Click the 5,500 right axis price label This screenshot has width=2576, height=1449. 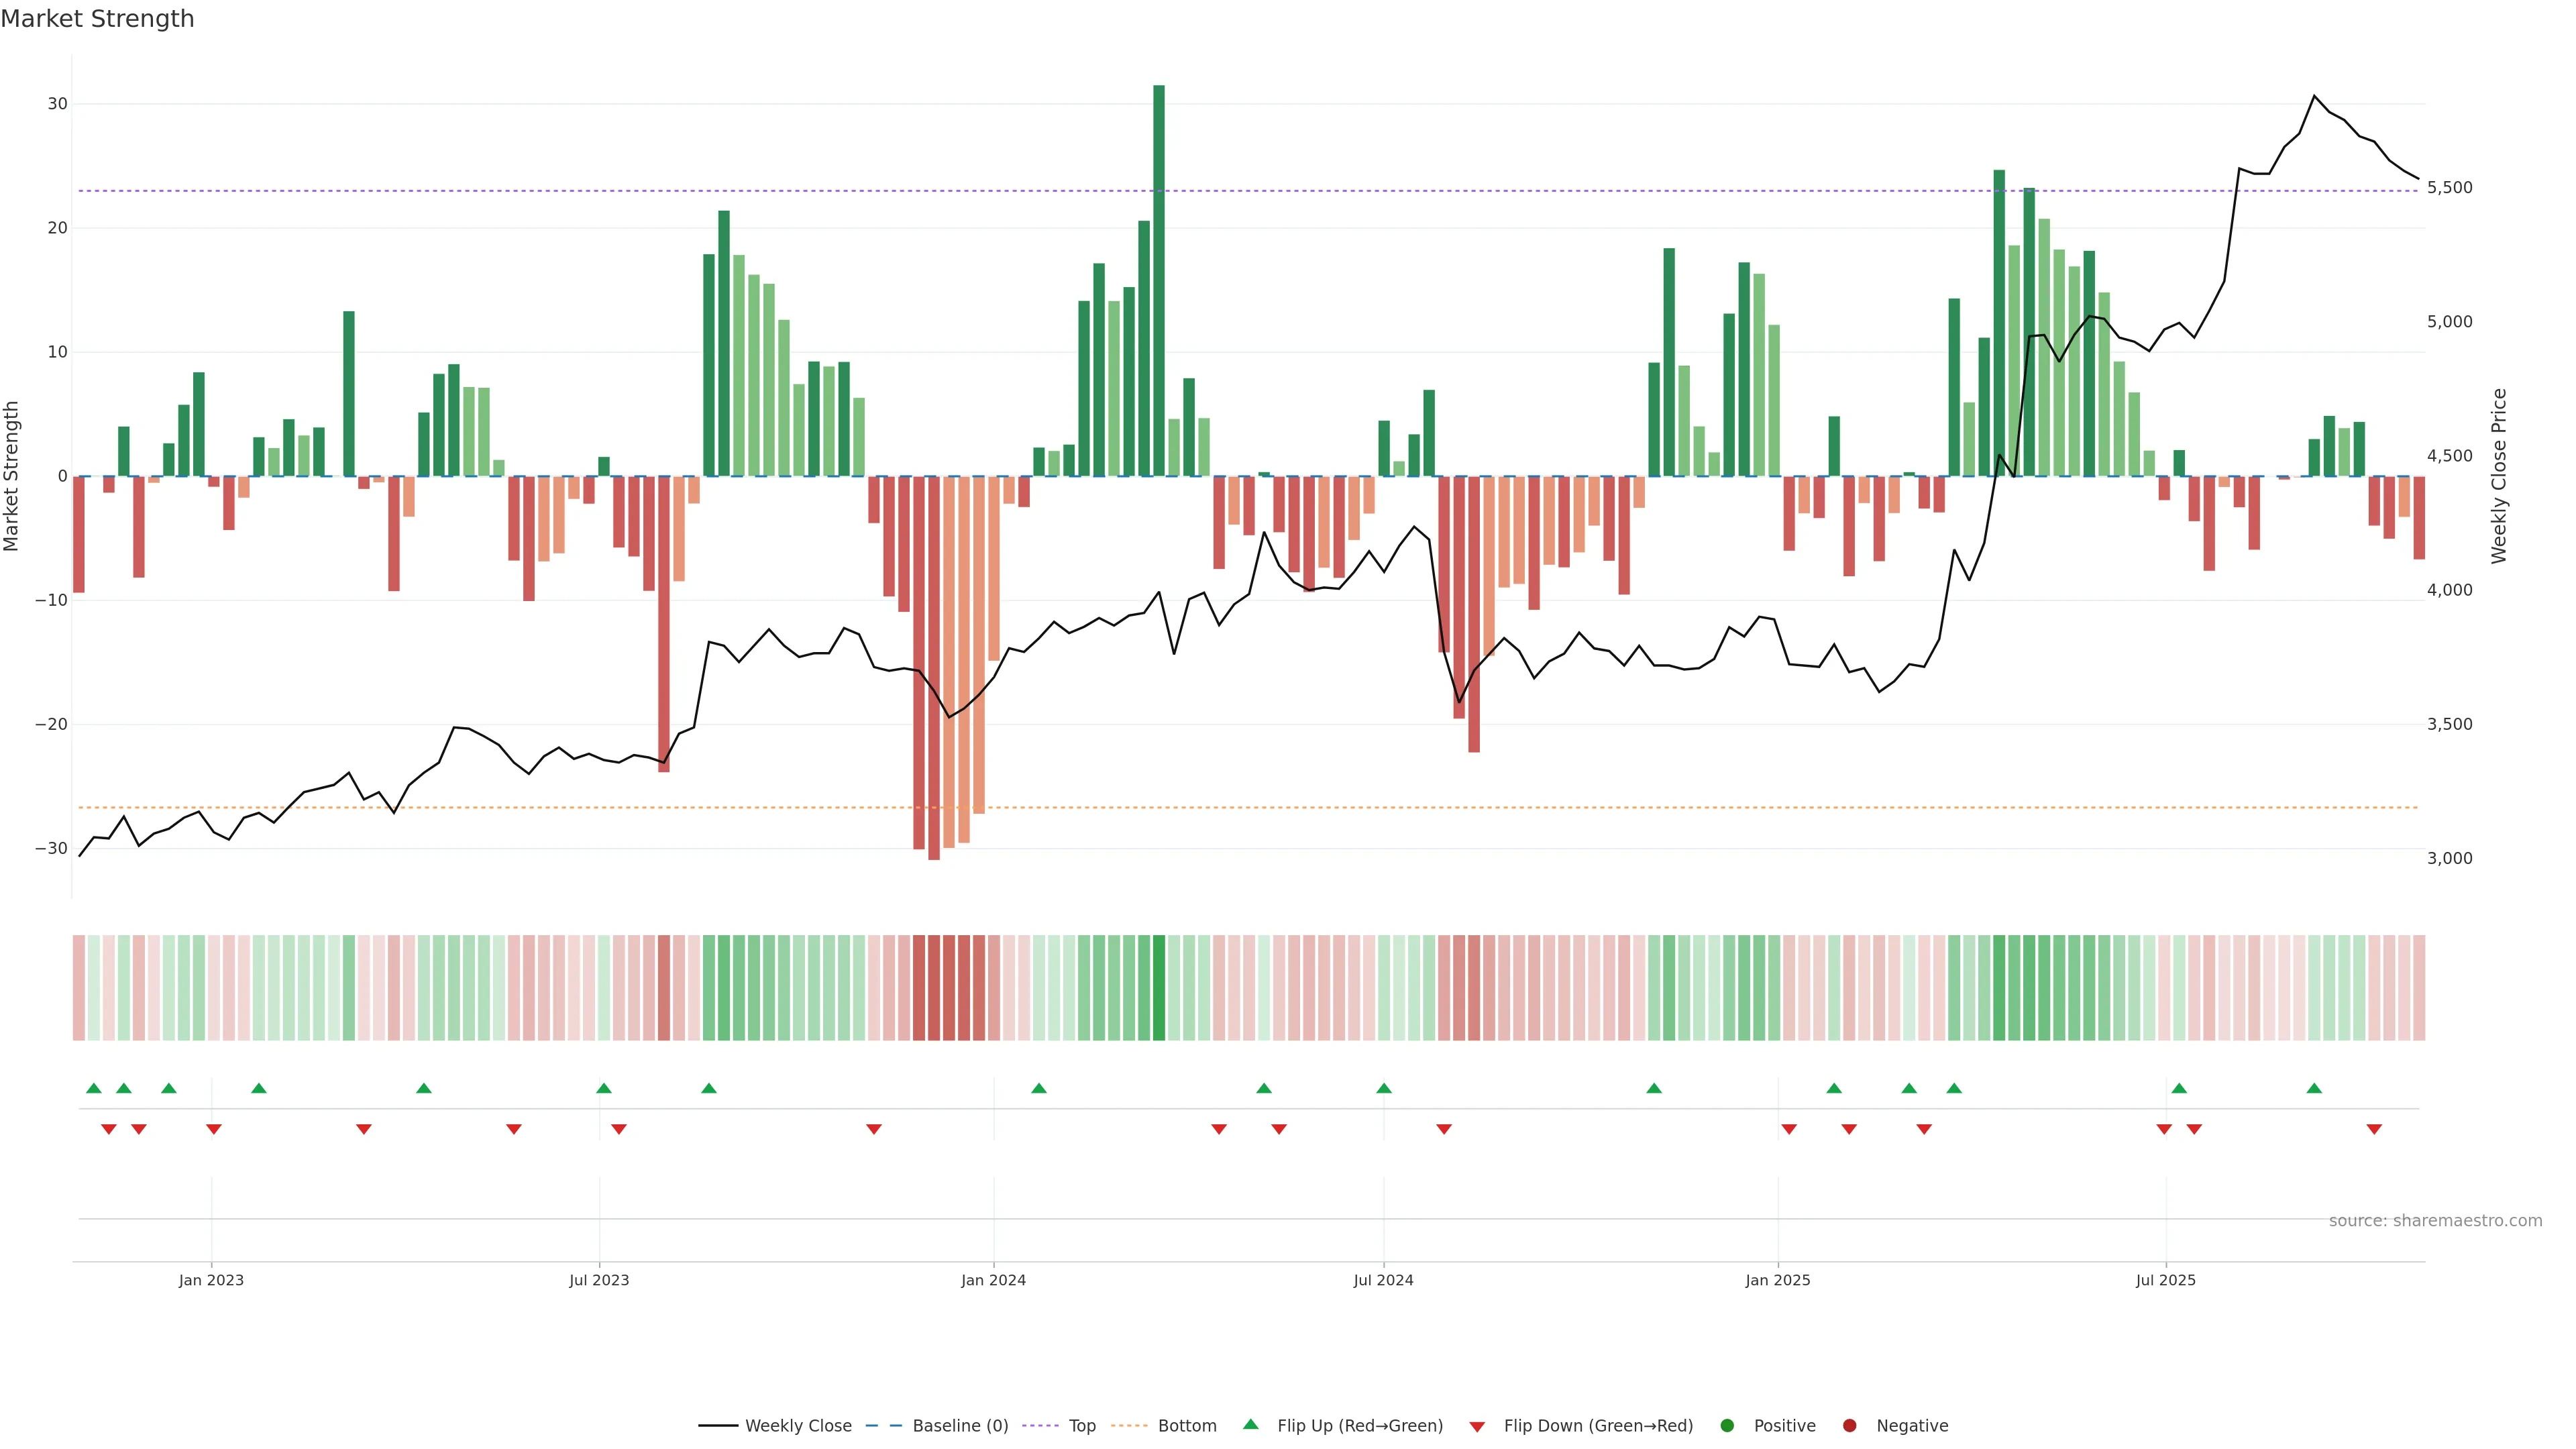pyautogui.click(x=2449, y=188)
